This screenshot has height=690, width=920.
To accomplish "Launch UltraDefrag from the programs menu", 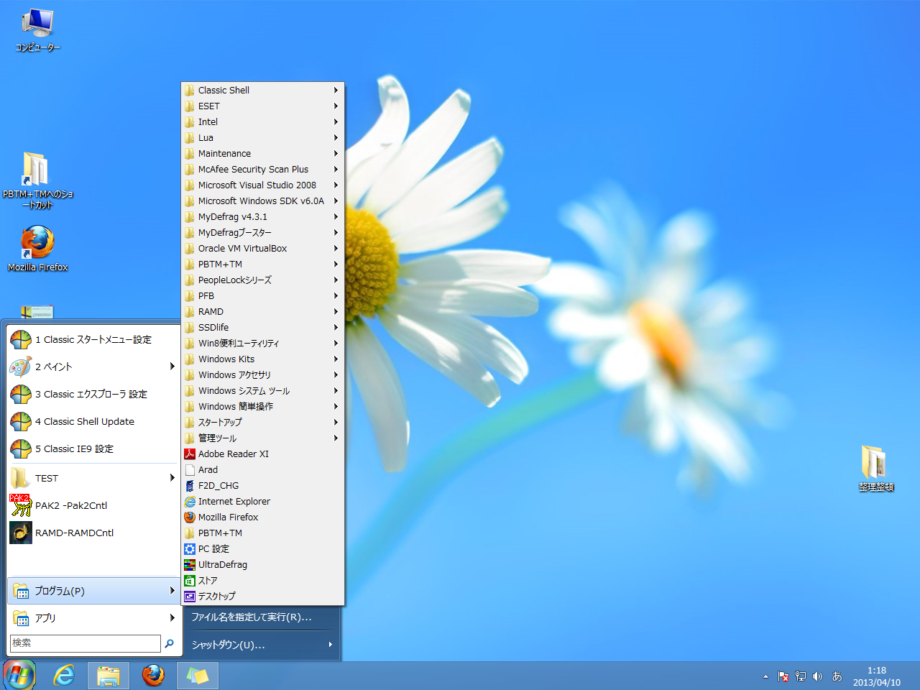I will pos(222,564).
